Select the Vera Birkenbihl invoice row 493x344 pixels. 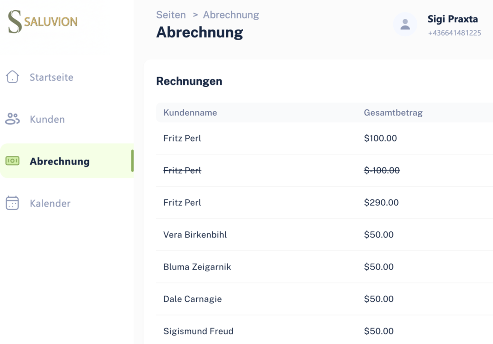coord(195,235)
